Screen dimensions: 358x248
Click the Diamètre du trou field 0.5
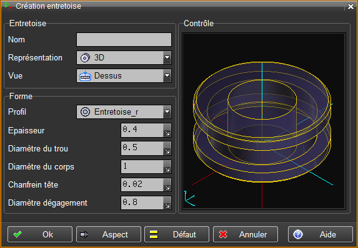point(142,148)
